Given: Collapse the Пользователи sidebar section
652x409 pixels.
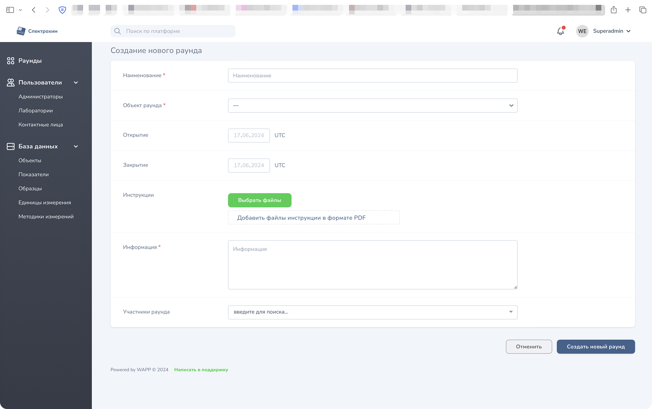Looking at the screenshot, I should pyautogui.click(x=75, y=83).
